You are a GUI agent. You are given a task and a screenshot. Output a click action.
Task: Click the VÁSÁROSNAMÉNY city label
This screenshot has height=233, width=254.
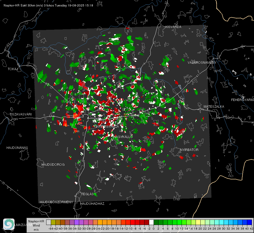click(x=202, y=63)
